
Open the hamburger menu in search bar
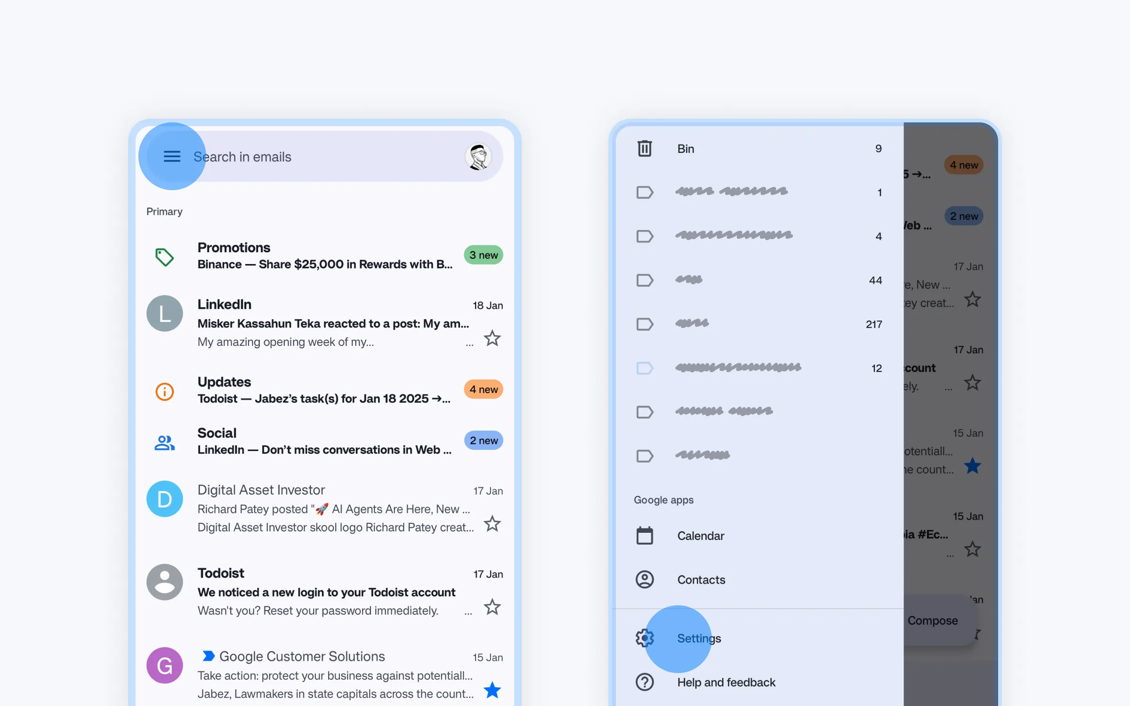pyautogui.click(x=172, y=156)
